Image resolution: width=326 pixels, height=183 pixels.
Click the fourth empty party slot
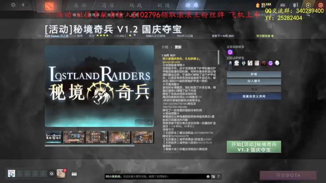tap(43, 174)
